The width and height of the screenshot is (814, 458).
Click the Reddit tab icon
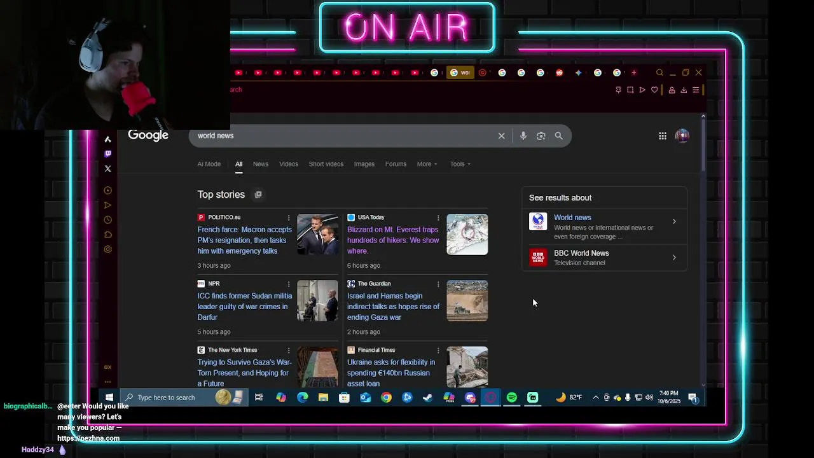pos(559,73)
